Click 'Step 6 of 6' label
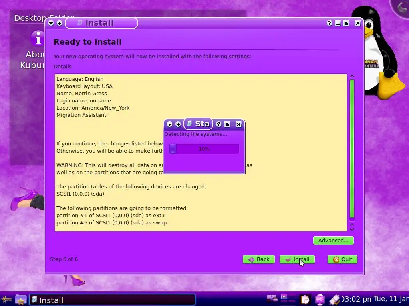The image size is (409, 306). (64, 259)
